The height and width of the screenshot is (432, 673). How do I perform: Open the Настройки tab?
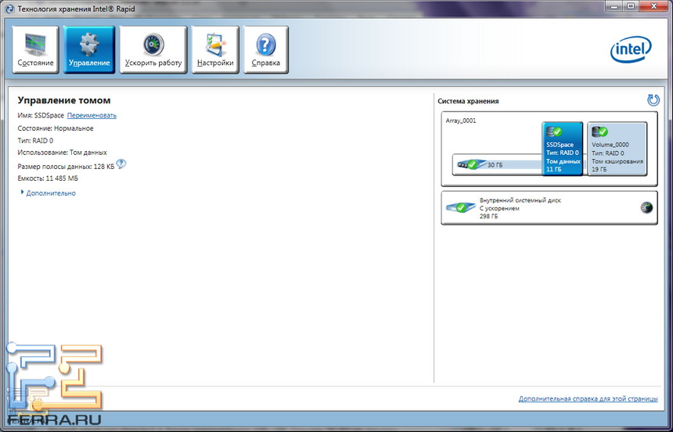(x=215, y=50)
